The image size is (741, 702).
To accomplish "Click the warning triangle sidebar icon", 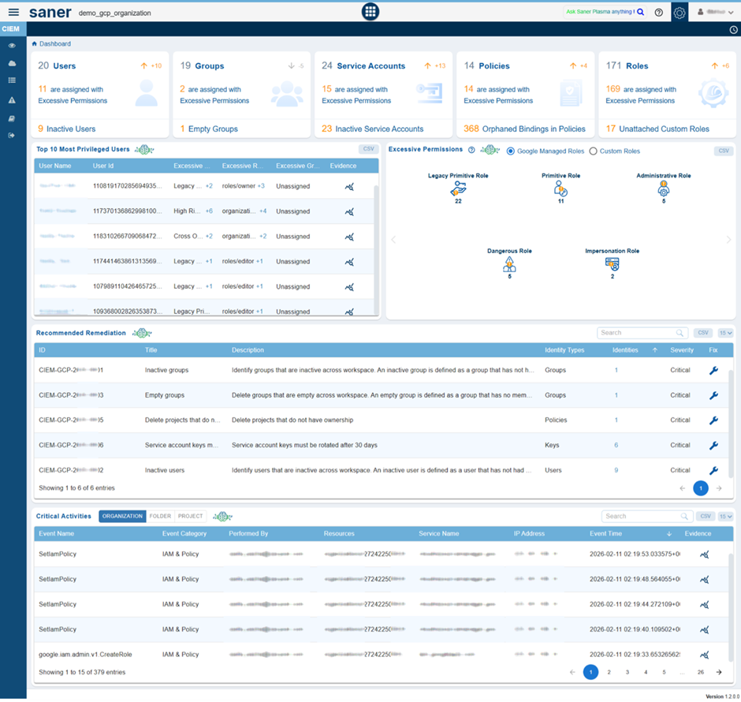I will pyautogui.click(x=12, y=100).
